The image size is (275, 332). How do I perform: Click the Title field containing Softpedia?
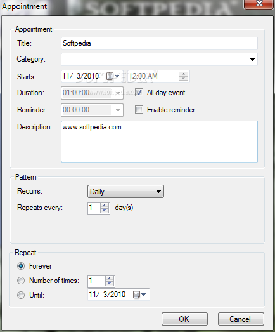click(x=159, y=43)
